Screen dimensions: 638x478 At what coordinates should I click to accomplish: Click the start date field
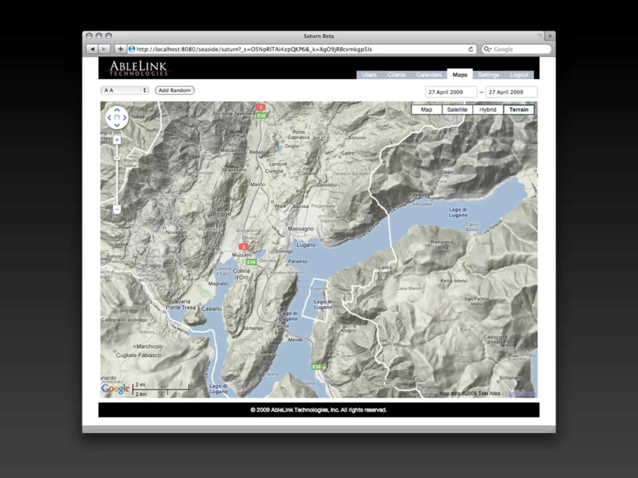click(450, 92)
